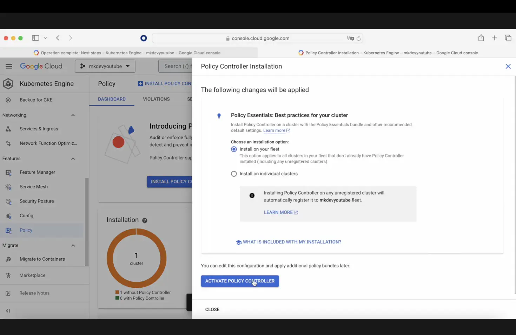Open Backup for GKE in the sidebar
This screenshot has height=335, width=516.
point(42,100)
